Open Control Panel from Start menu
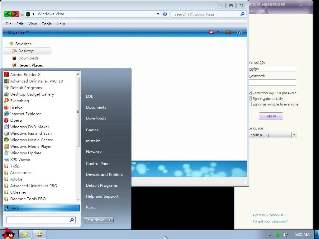Image resolution: width=319 pixels, height=239 pixels. coord(98,164)
